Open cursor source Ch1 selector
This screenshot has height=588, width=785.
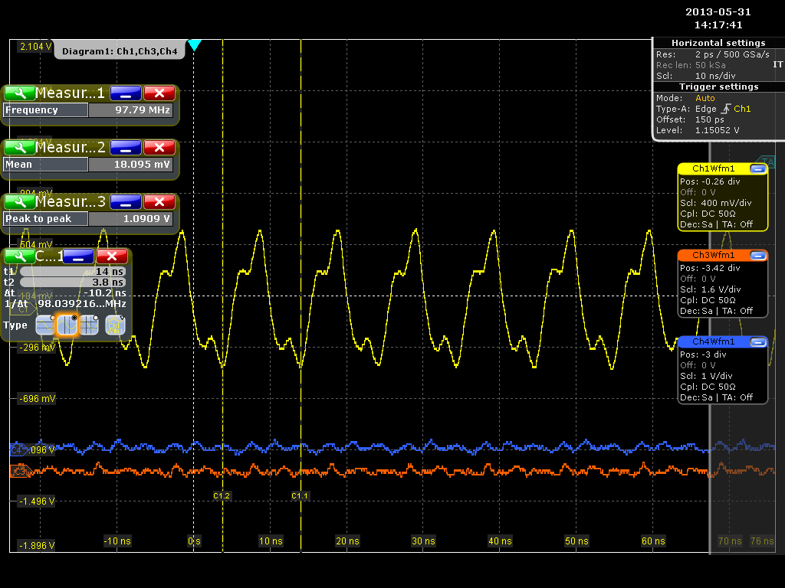pyautogui.click(x=115, y=325)
